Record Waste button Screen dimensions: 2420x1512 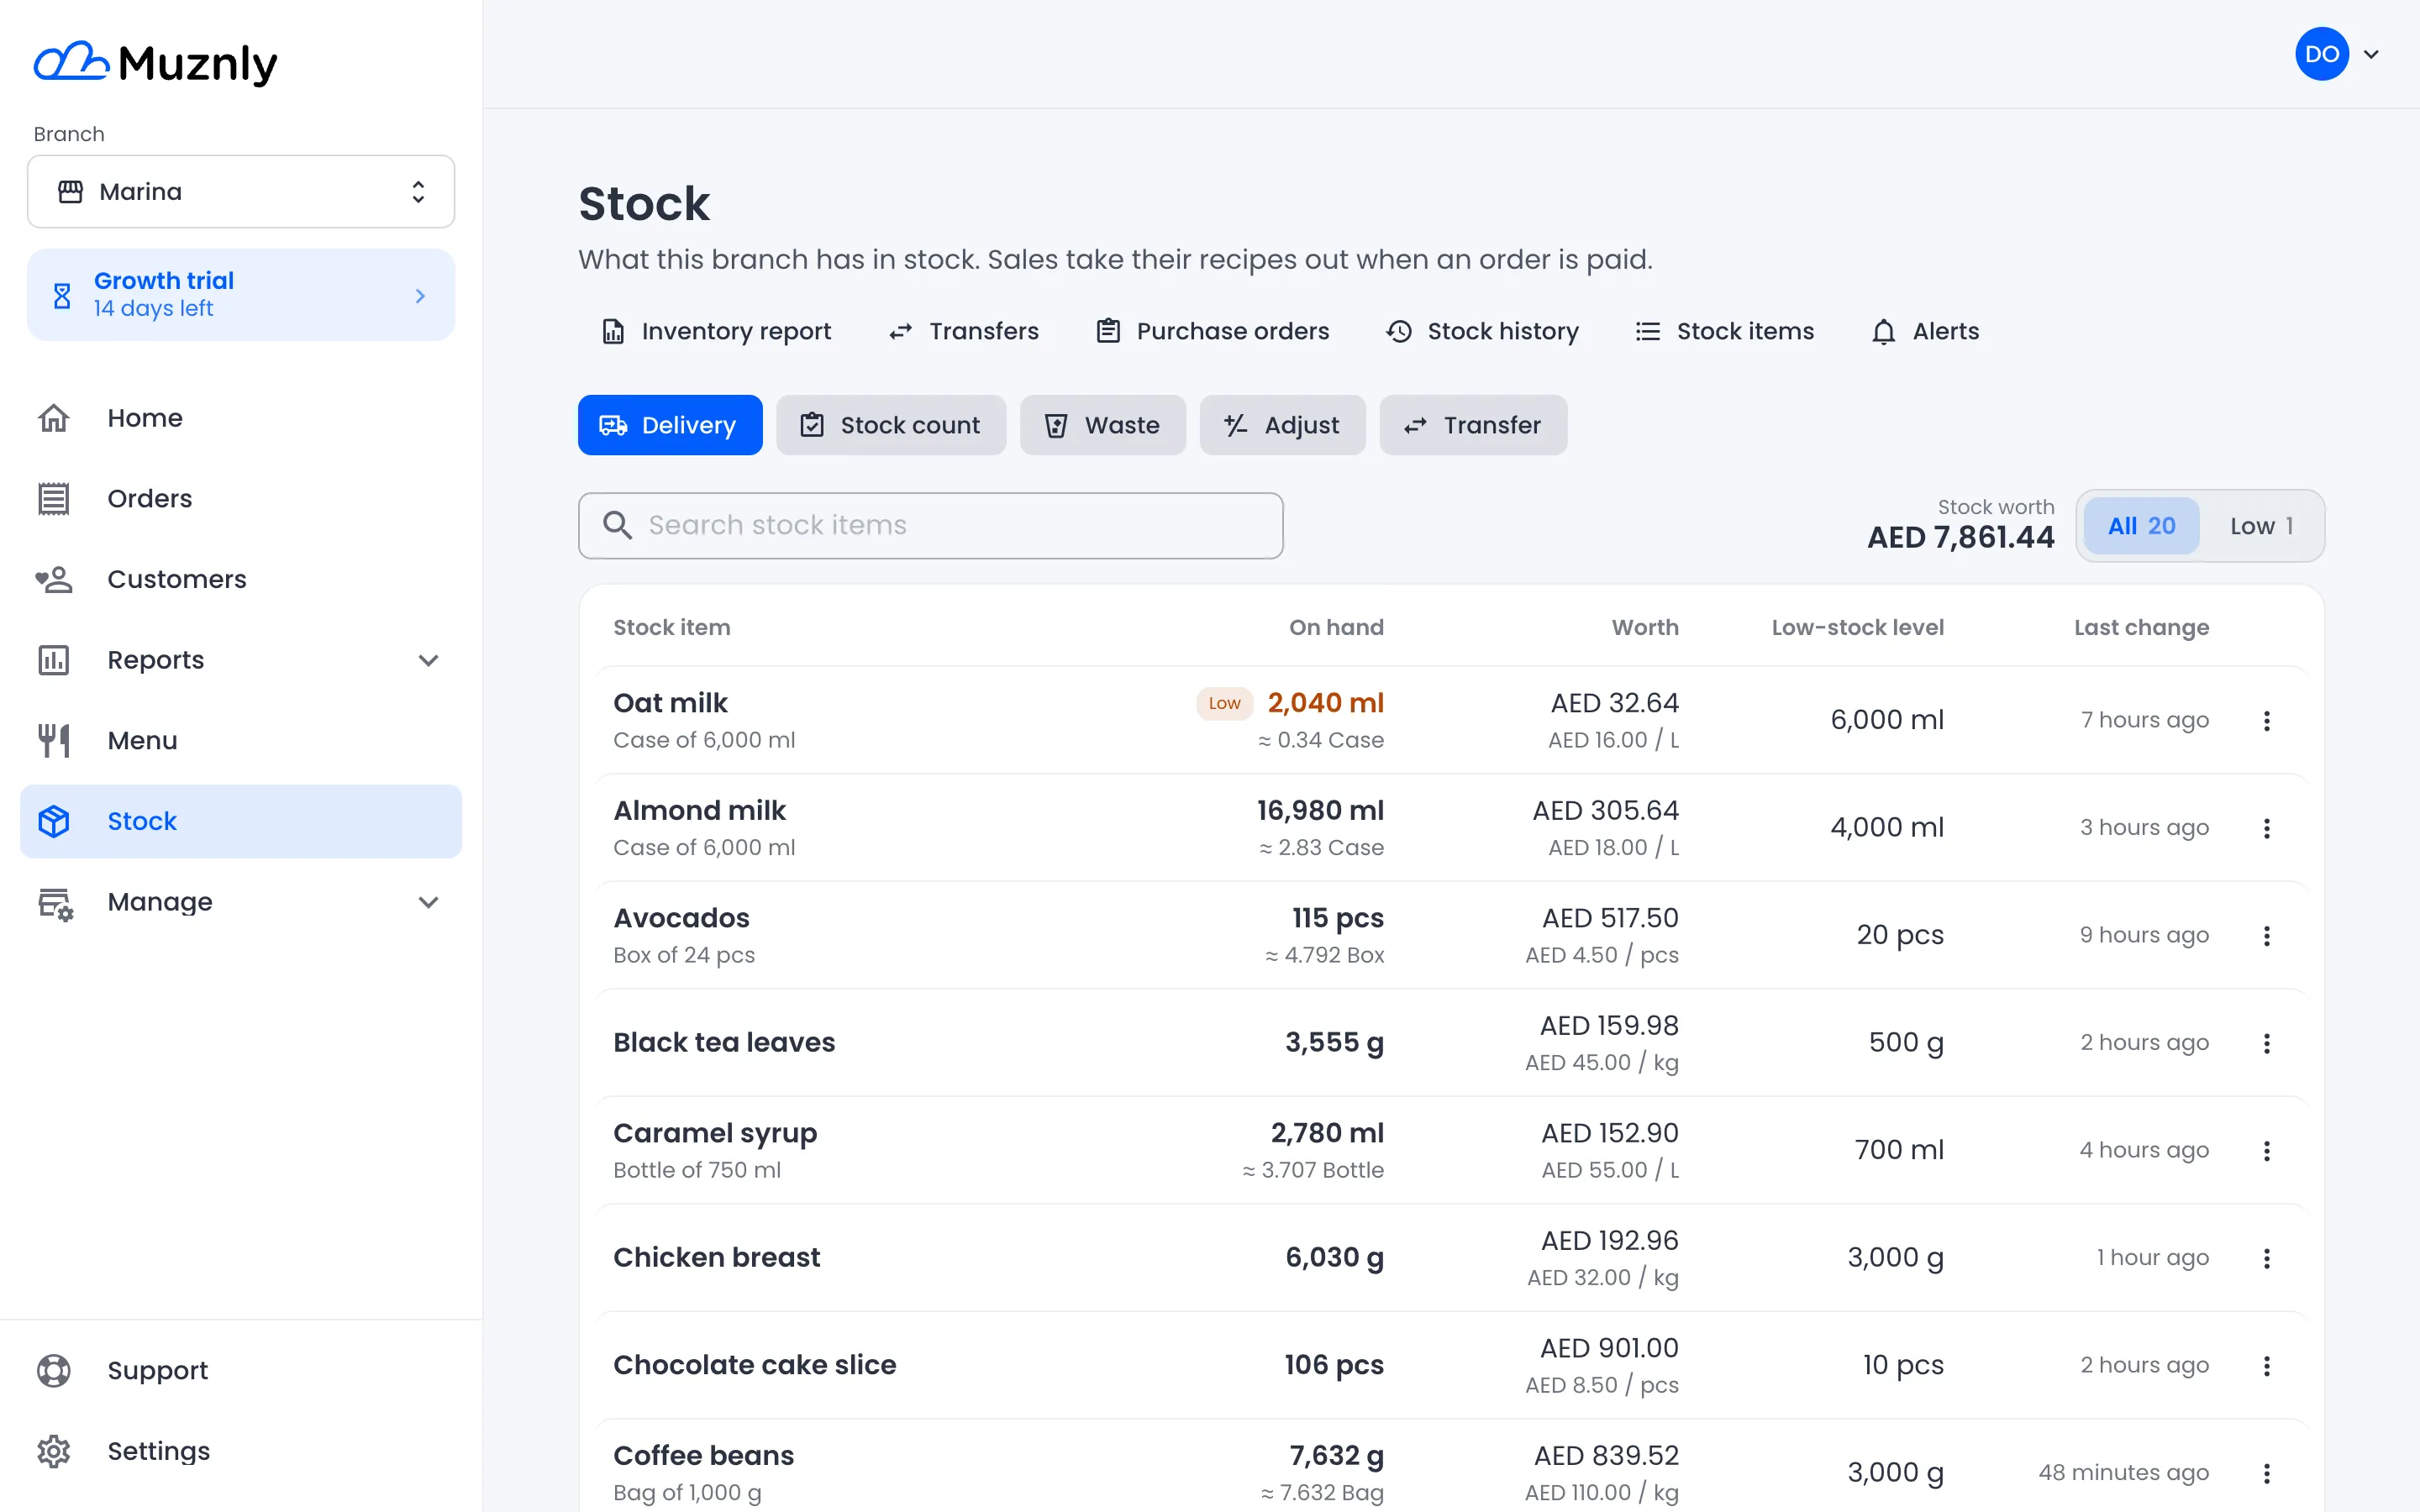[1103, 425]
